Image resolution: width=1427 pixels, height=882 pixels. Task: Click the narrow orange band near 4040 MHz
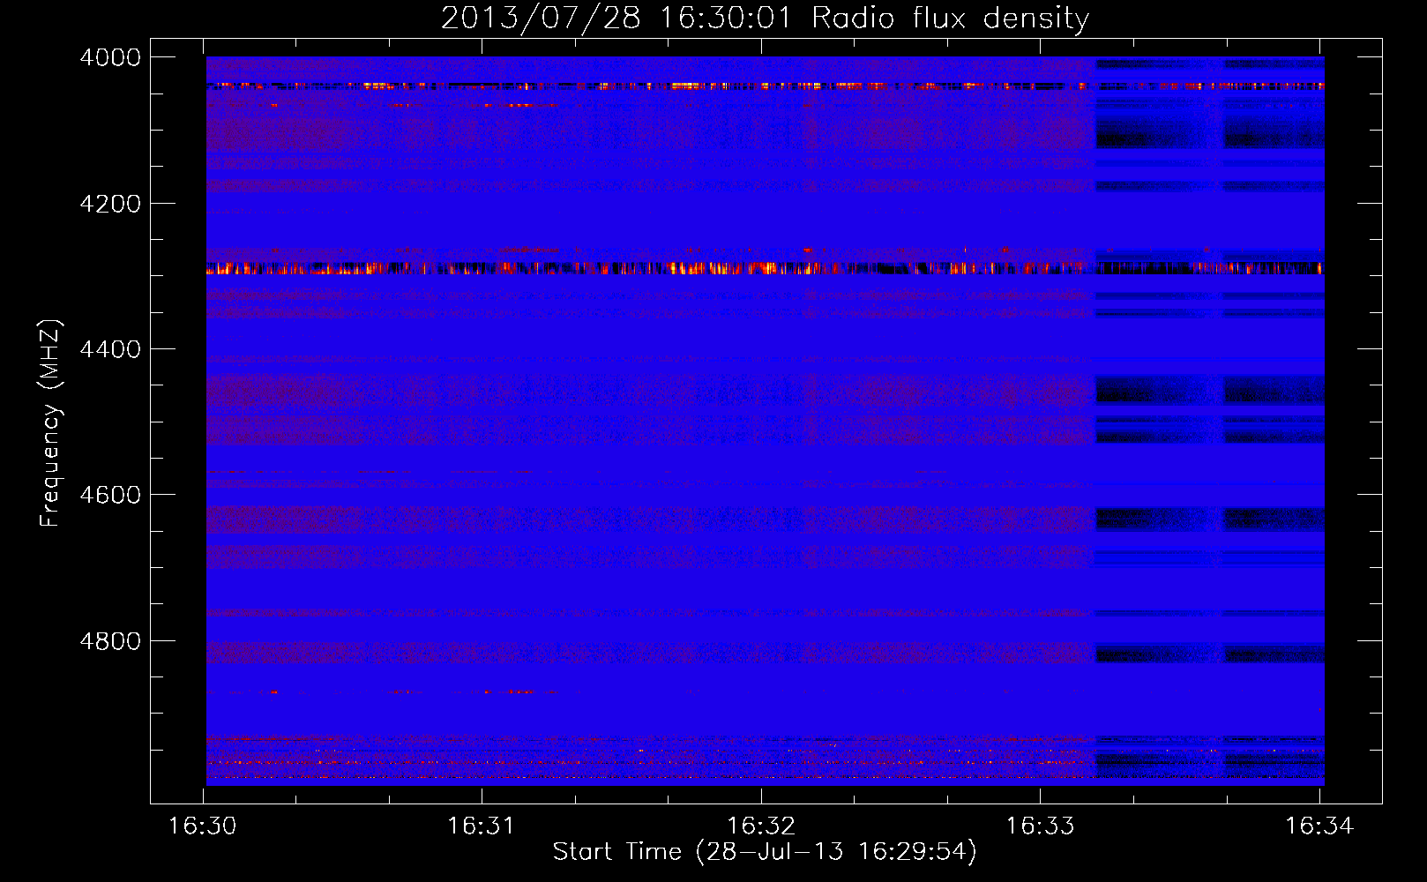click(x=765, y=86)
